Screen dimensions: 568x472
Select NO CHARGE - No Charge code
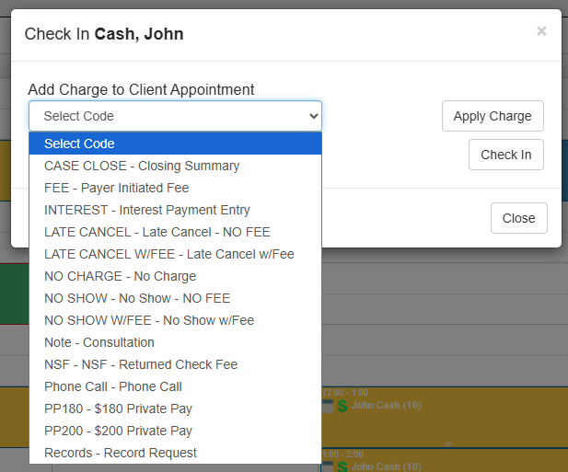120,276
